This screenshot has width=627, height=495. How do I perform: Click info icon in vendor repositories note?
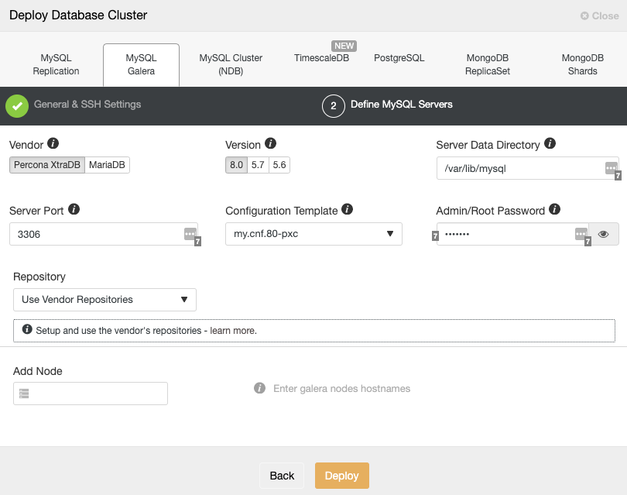tap(27, 329)
